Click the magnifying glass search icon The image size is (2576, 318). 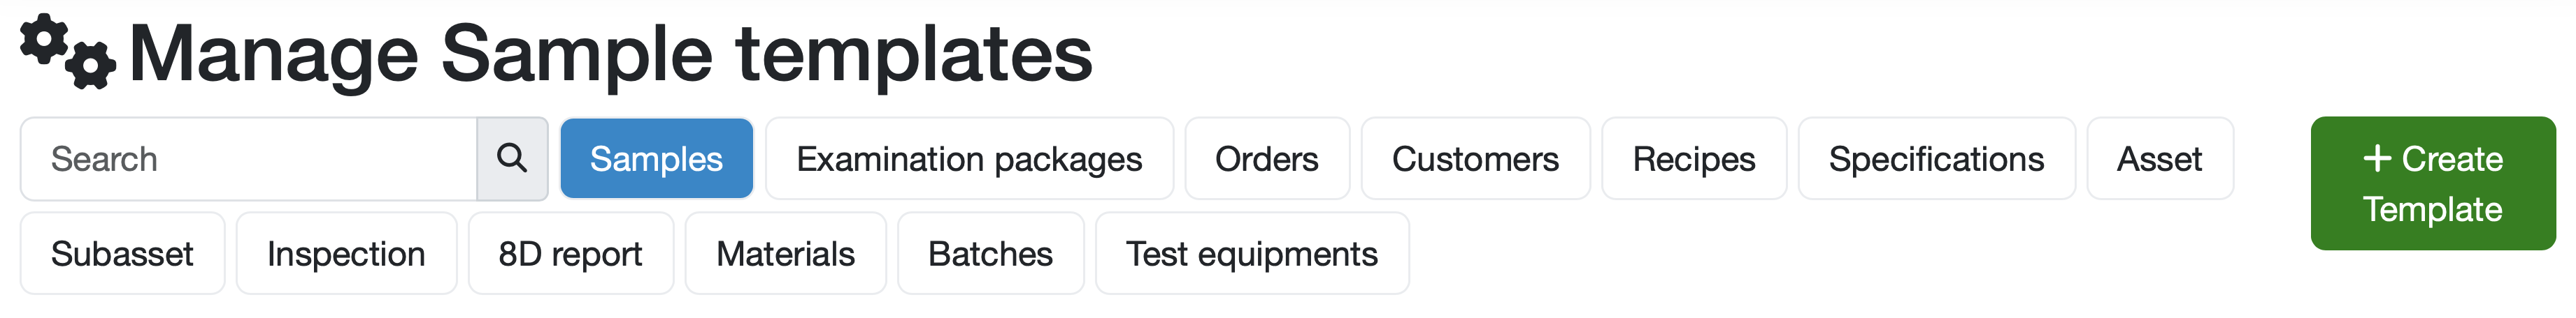512,158
